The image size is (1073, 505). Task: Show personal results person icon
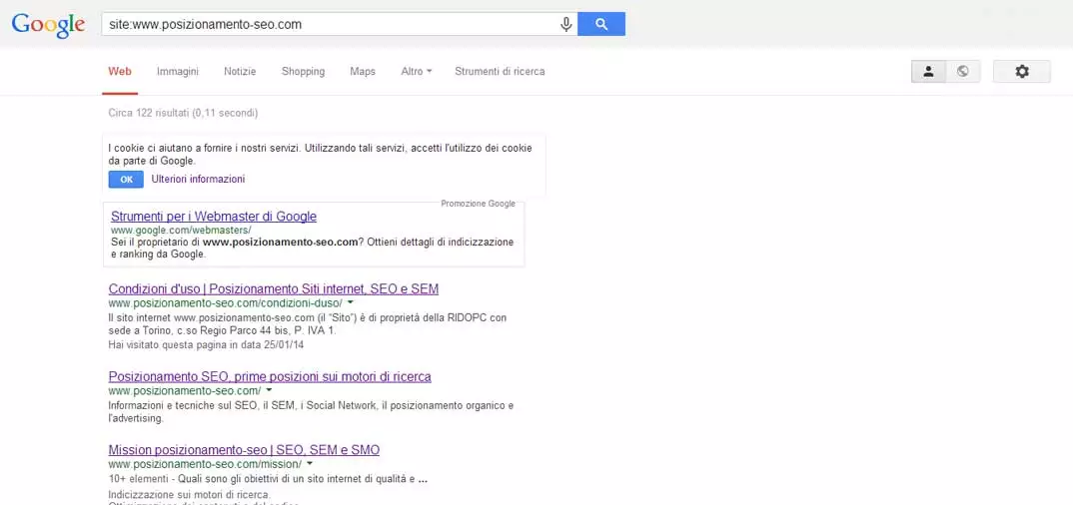928,71
